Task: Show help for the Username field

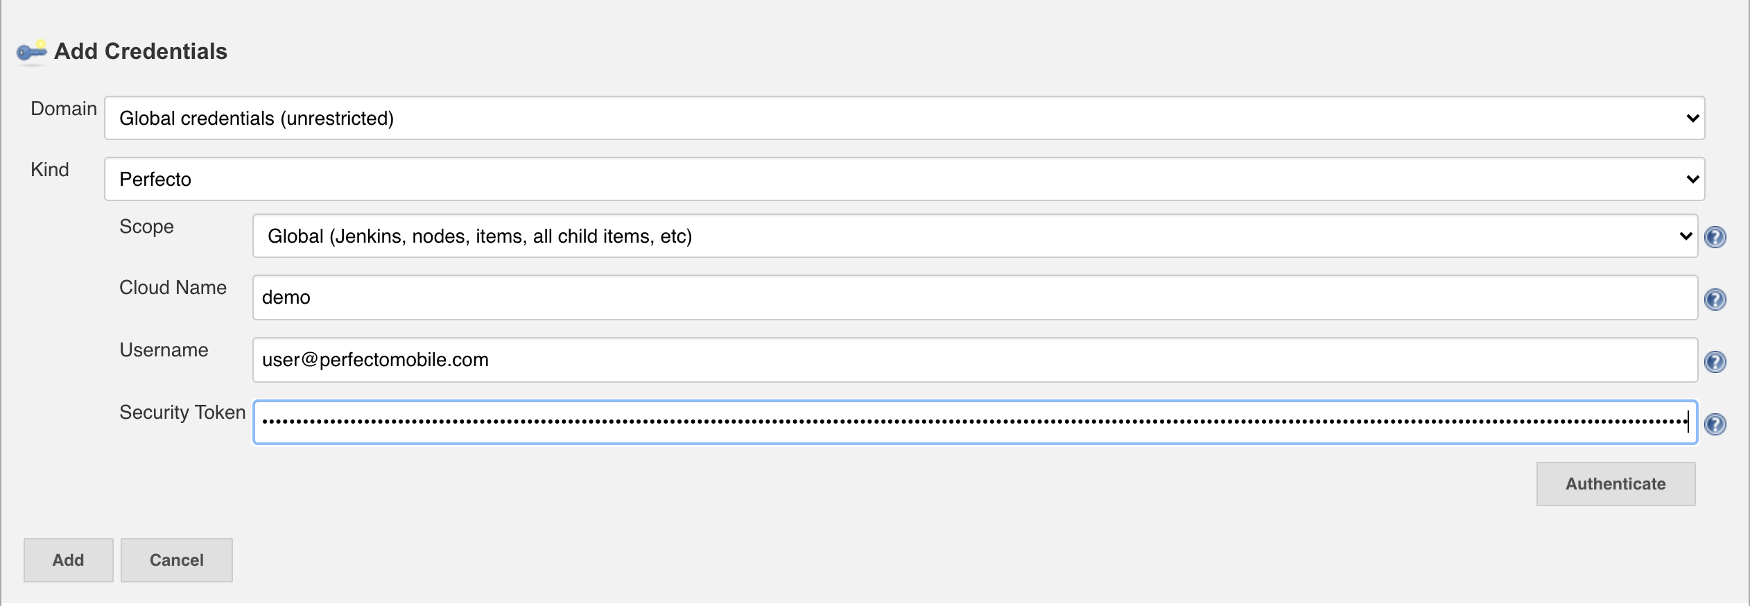Action: 1715,362
